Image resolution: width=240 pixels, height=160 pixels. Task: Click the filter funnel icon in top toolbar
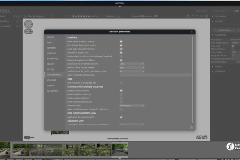click(25, 16)
